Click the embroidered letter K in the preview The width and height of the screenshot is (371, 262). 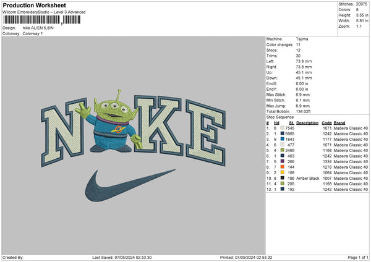[x=158, y=124]
